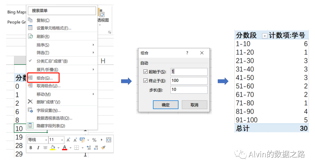Screen dimensions: 315x168
Task: Toggle bold in mini toolbar
Action: [31, 148]
